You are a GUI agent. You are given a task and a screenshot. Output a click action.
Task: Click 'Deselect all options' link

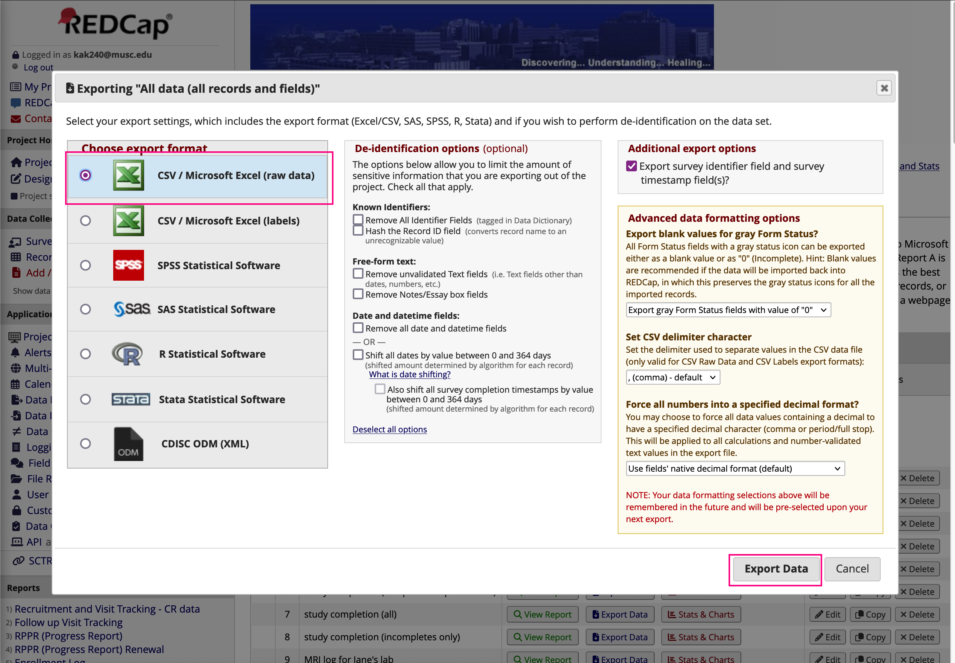tap(389, 429)
